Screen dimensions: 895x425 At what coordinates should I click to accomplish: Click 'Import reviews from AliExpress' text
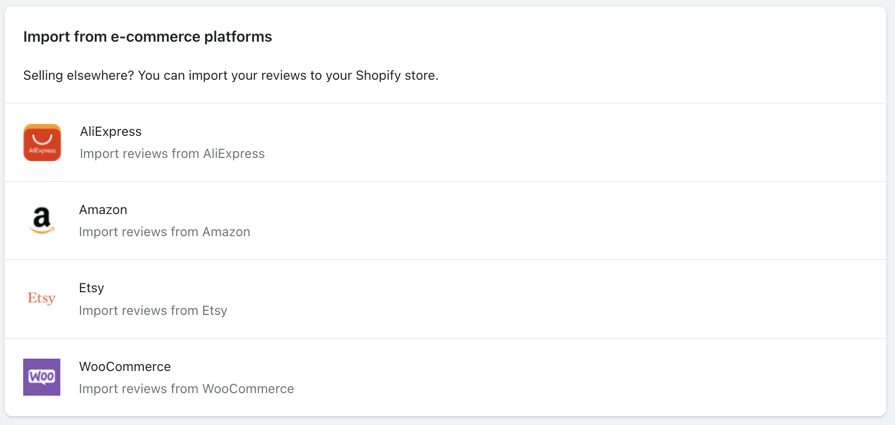(x=172, y=154)
